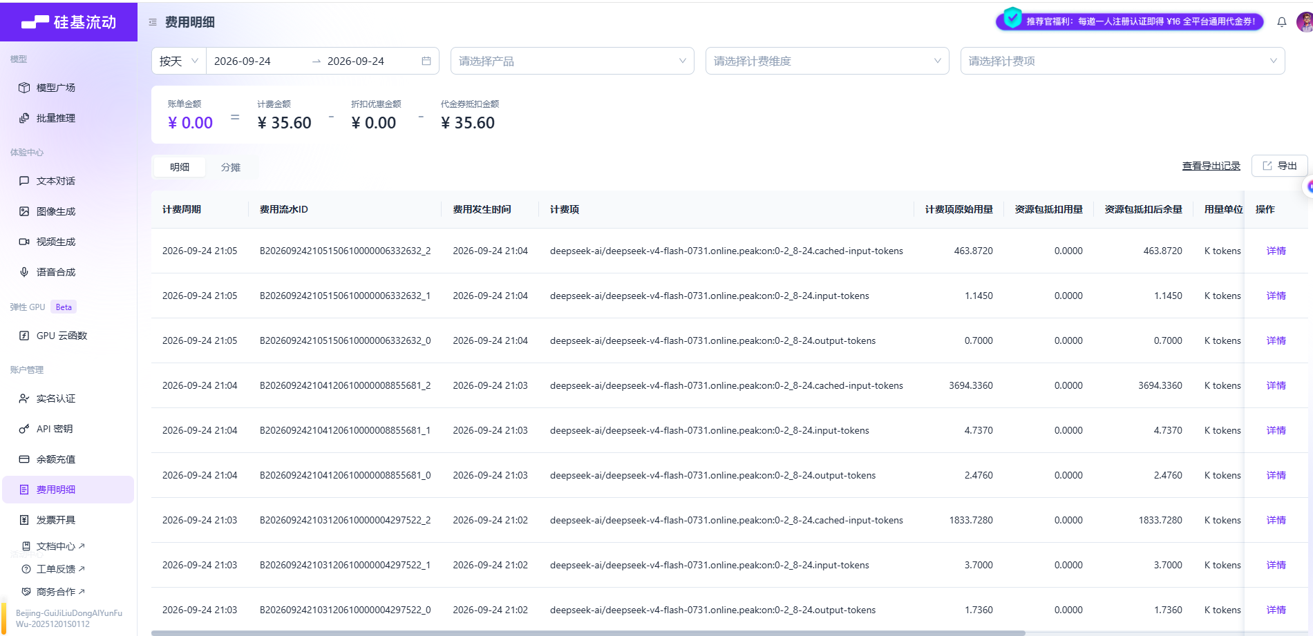Screen dimensions: 1313x636
Task: Collapse sidebar using the menu fold icon
Action: point(153,22)
